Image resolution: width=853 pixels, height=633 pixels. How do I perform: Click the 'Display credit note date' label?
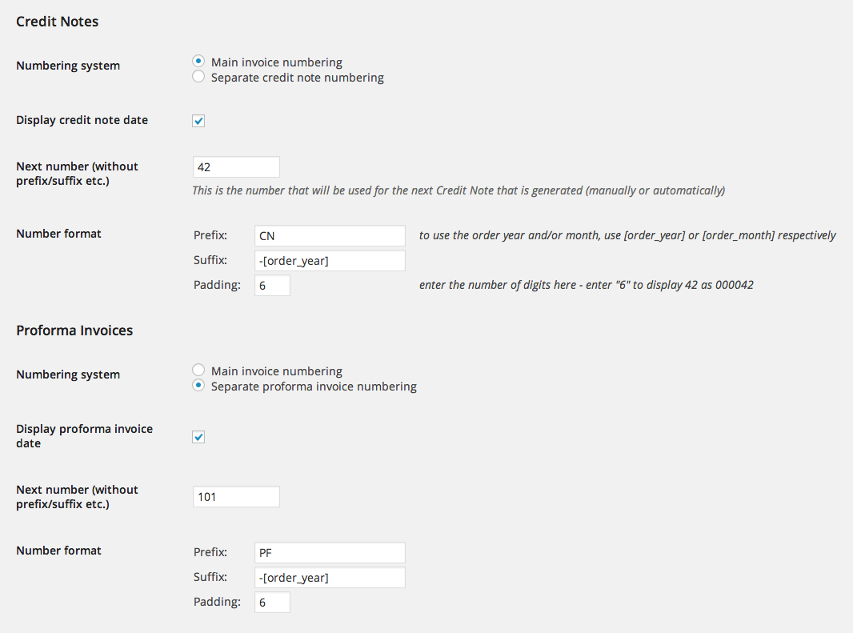click(82, 120)
